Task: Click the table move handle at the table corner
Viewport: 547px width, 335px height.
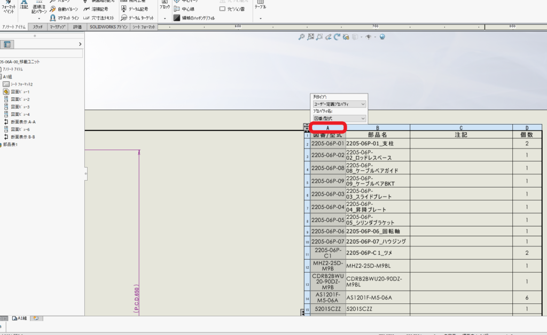Action: pos(306,127)
